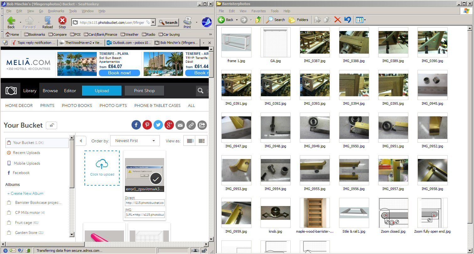The width and height of the screenshot is (474, 254).
Task: Click the Back arrow in SeaMonkey
Action: coord(11,21)
